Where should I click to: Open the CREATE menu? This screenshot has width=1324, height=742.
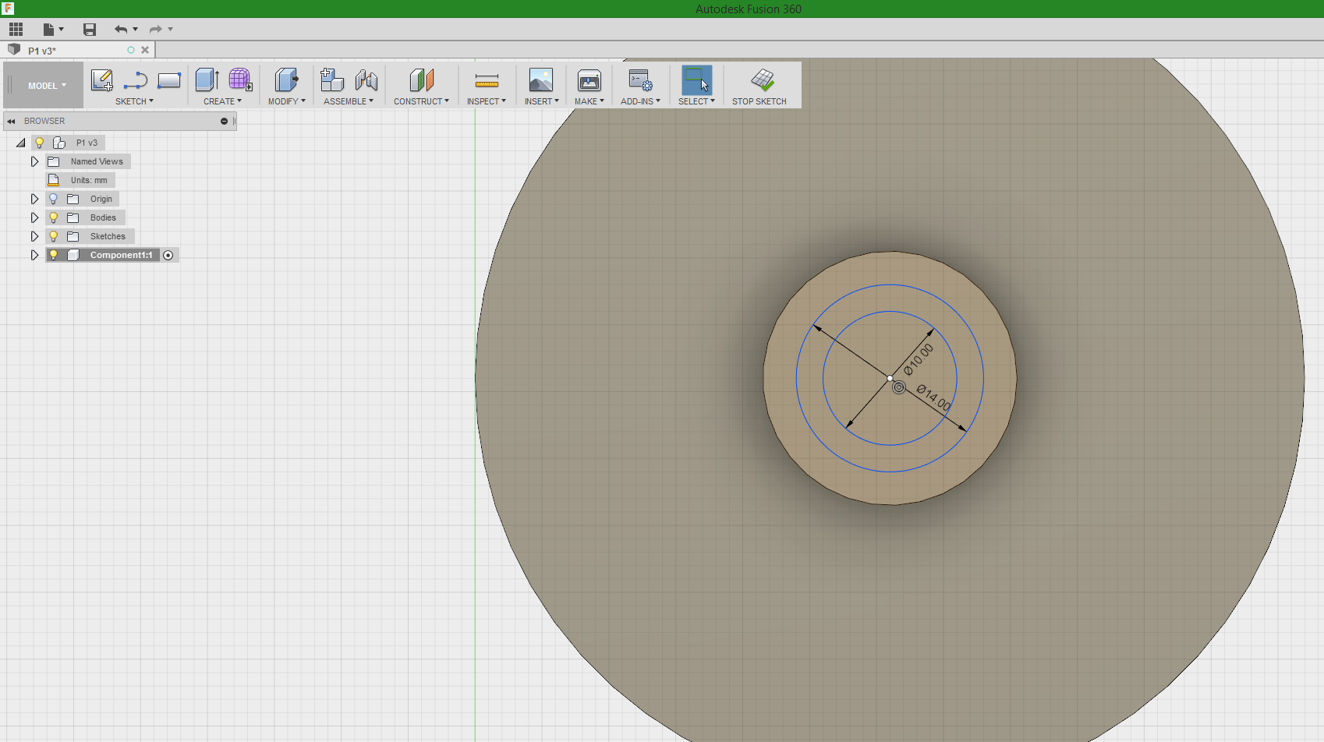point(222,101)
